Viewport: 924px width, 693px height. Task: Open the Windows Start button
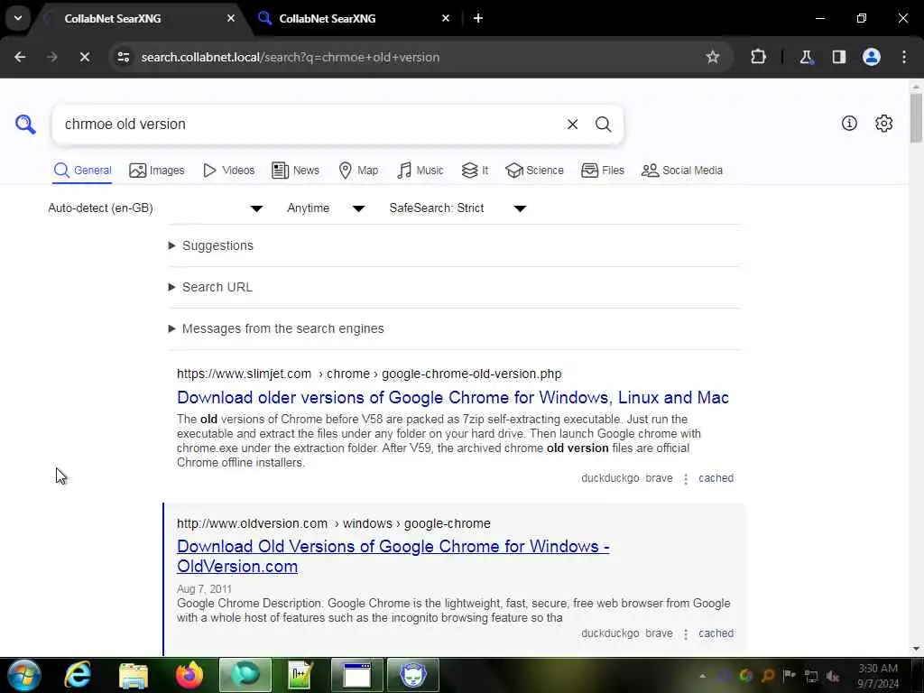23,675
